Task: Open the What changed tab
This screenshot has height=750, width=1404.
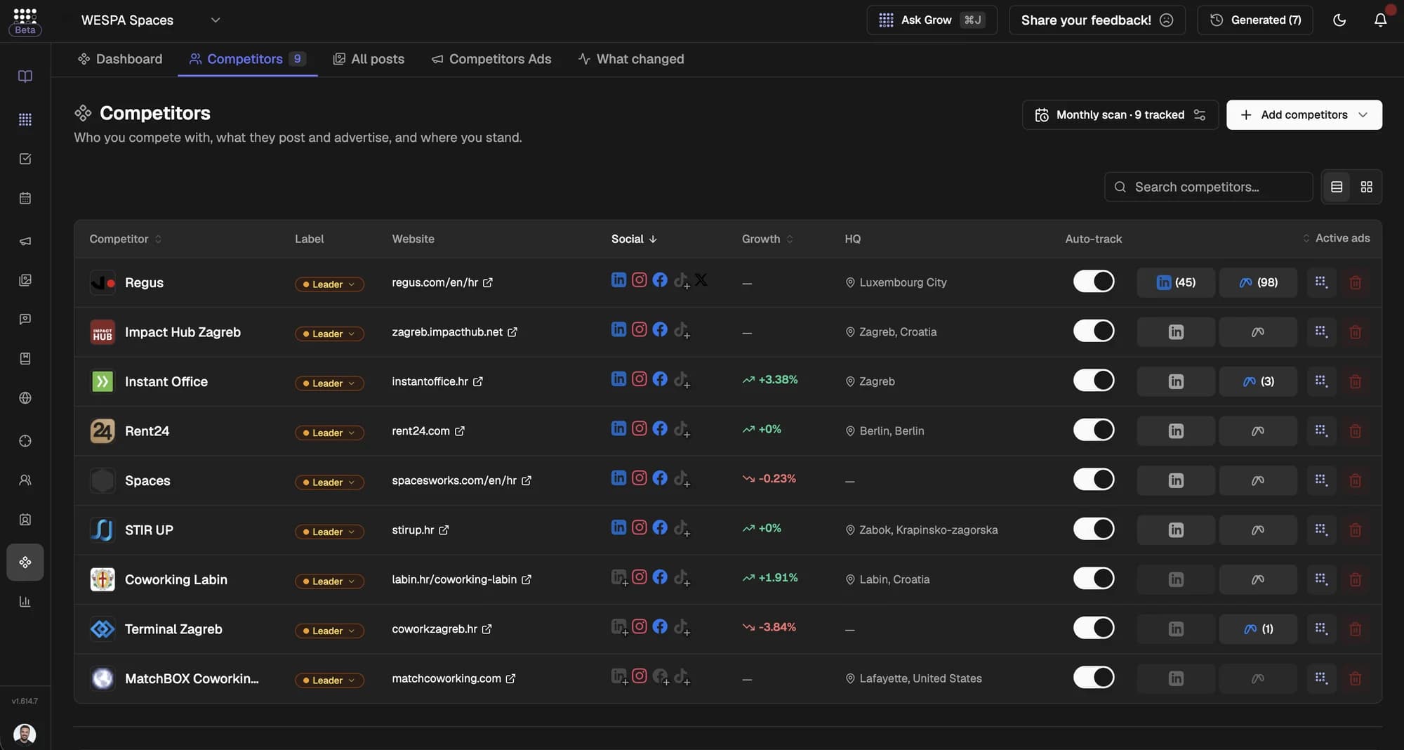Action: (630, 59)
